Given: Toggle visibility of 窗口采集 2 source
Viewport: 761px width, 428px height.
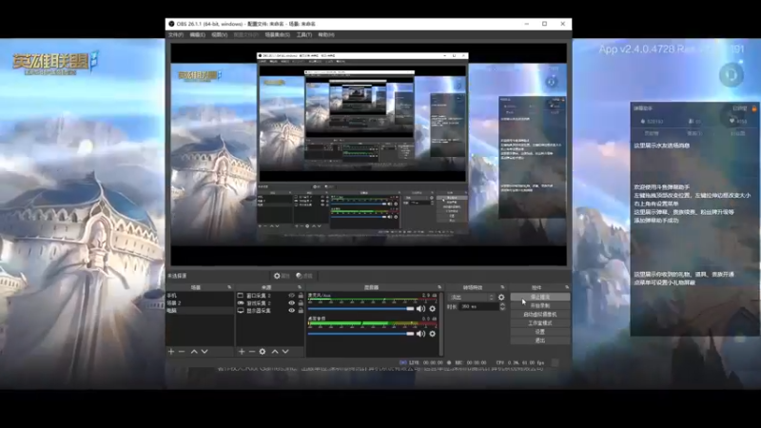Looking at the screenshot, I should [292, 296].
